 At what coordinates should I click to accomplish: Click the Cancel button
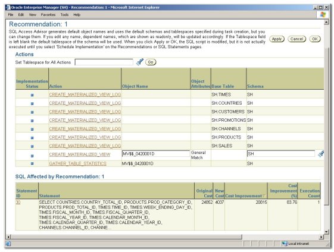[296, 39]
